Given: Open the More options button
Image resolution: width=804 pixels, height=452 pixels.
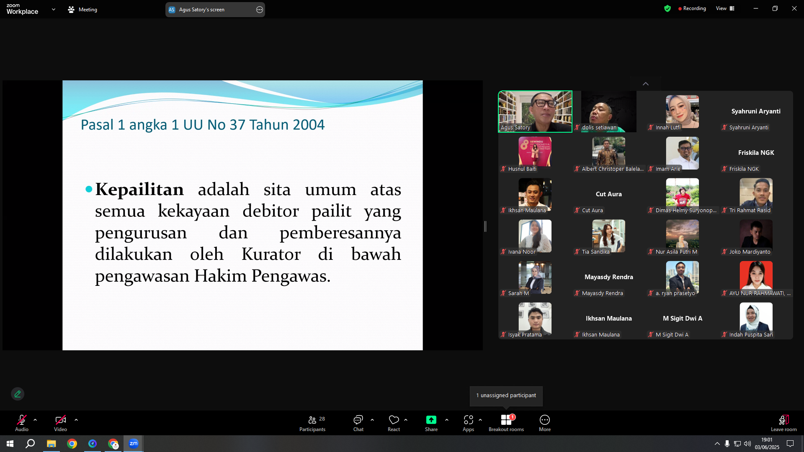Looking at the screenshot, I should pyautogui.click(x=545, y=423).
